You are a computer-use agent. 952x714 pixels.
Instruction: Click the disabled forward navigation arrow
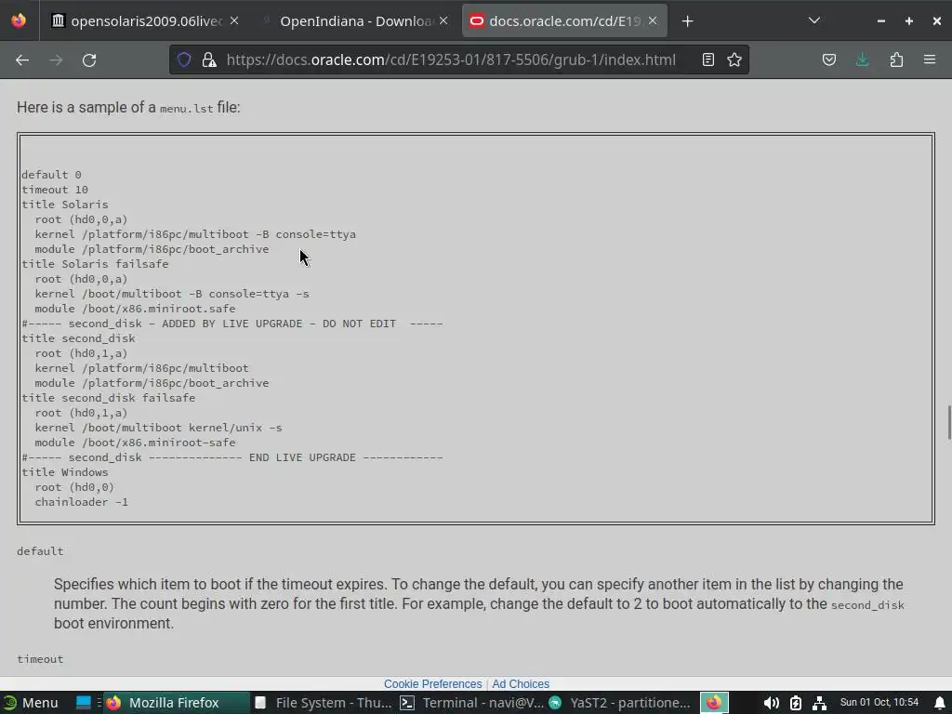56,59
